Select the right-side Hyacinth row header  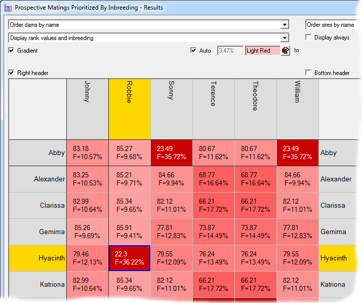click(338, 258)
